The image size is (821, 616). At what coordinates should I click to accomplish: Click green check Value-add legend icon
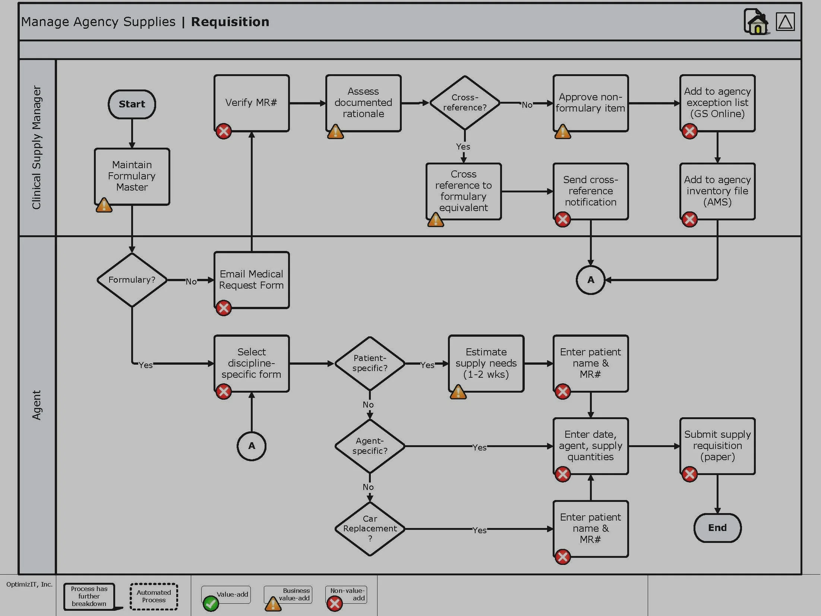(x=211, y=603)
